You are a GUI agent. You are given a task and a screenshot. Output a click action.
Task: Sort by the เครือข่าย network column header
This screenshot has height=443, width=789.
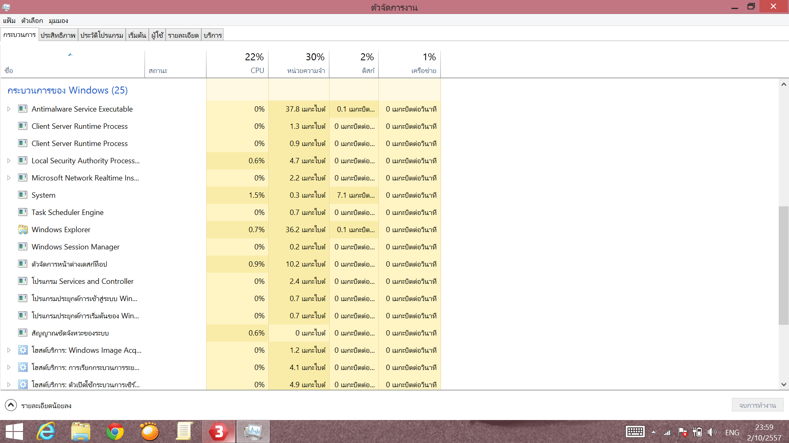pos(410,64)
